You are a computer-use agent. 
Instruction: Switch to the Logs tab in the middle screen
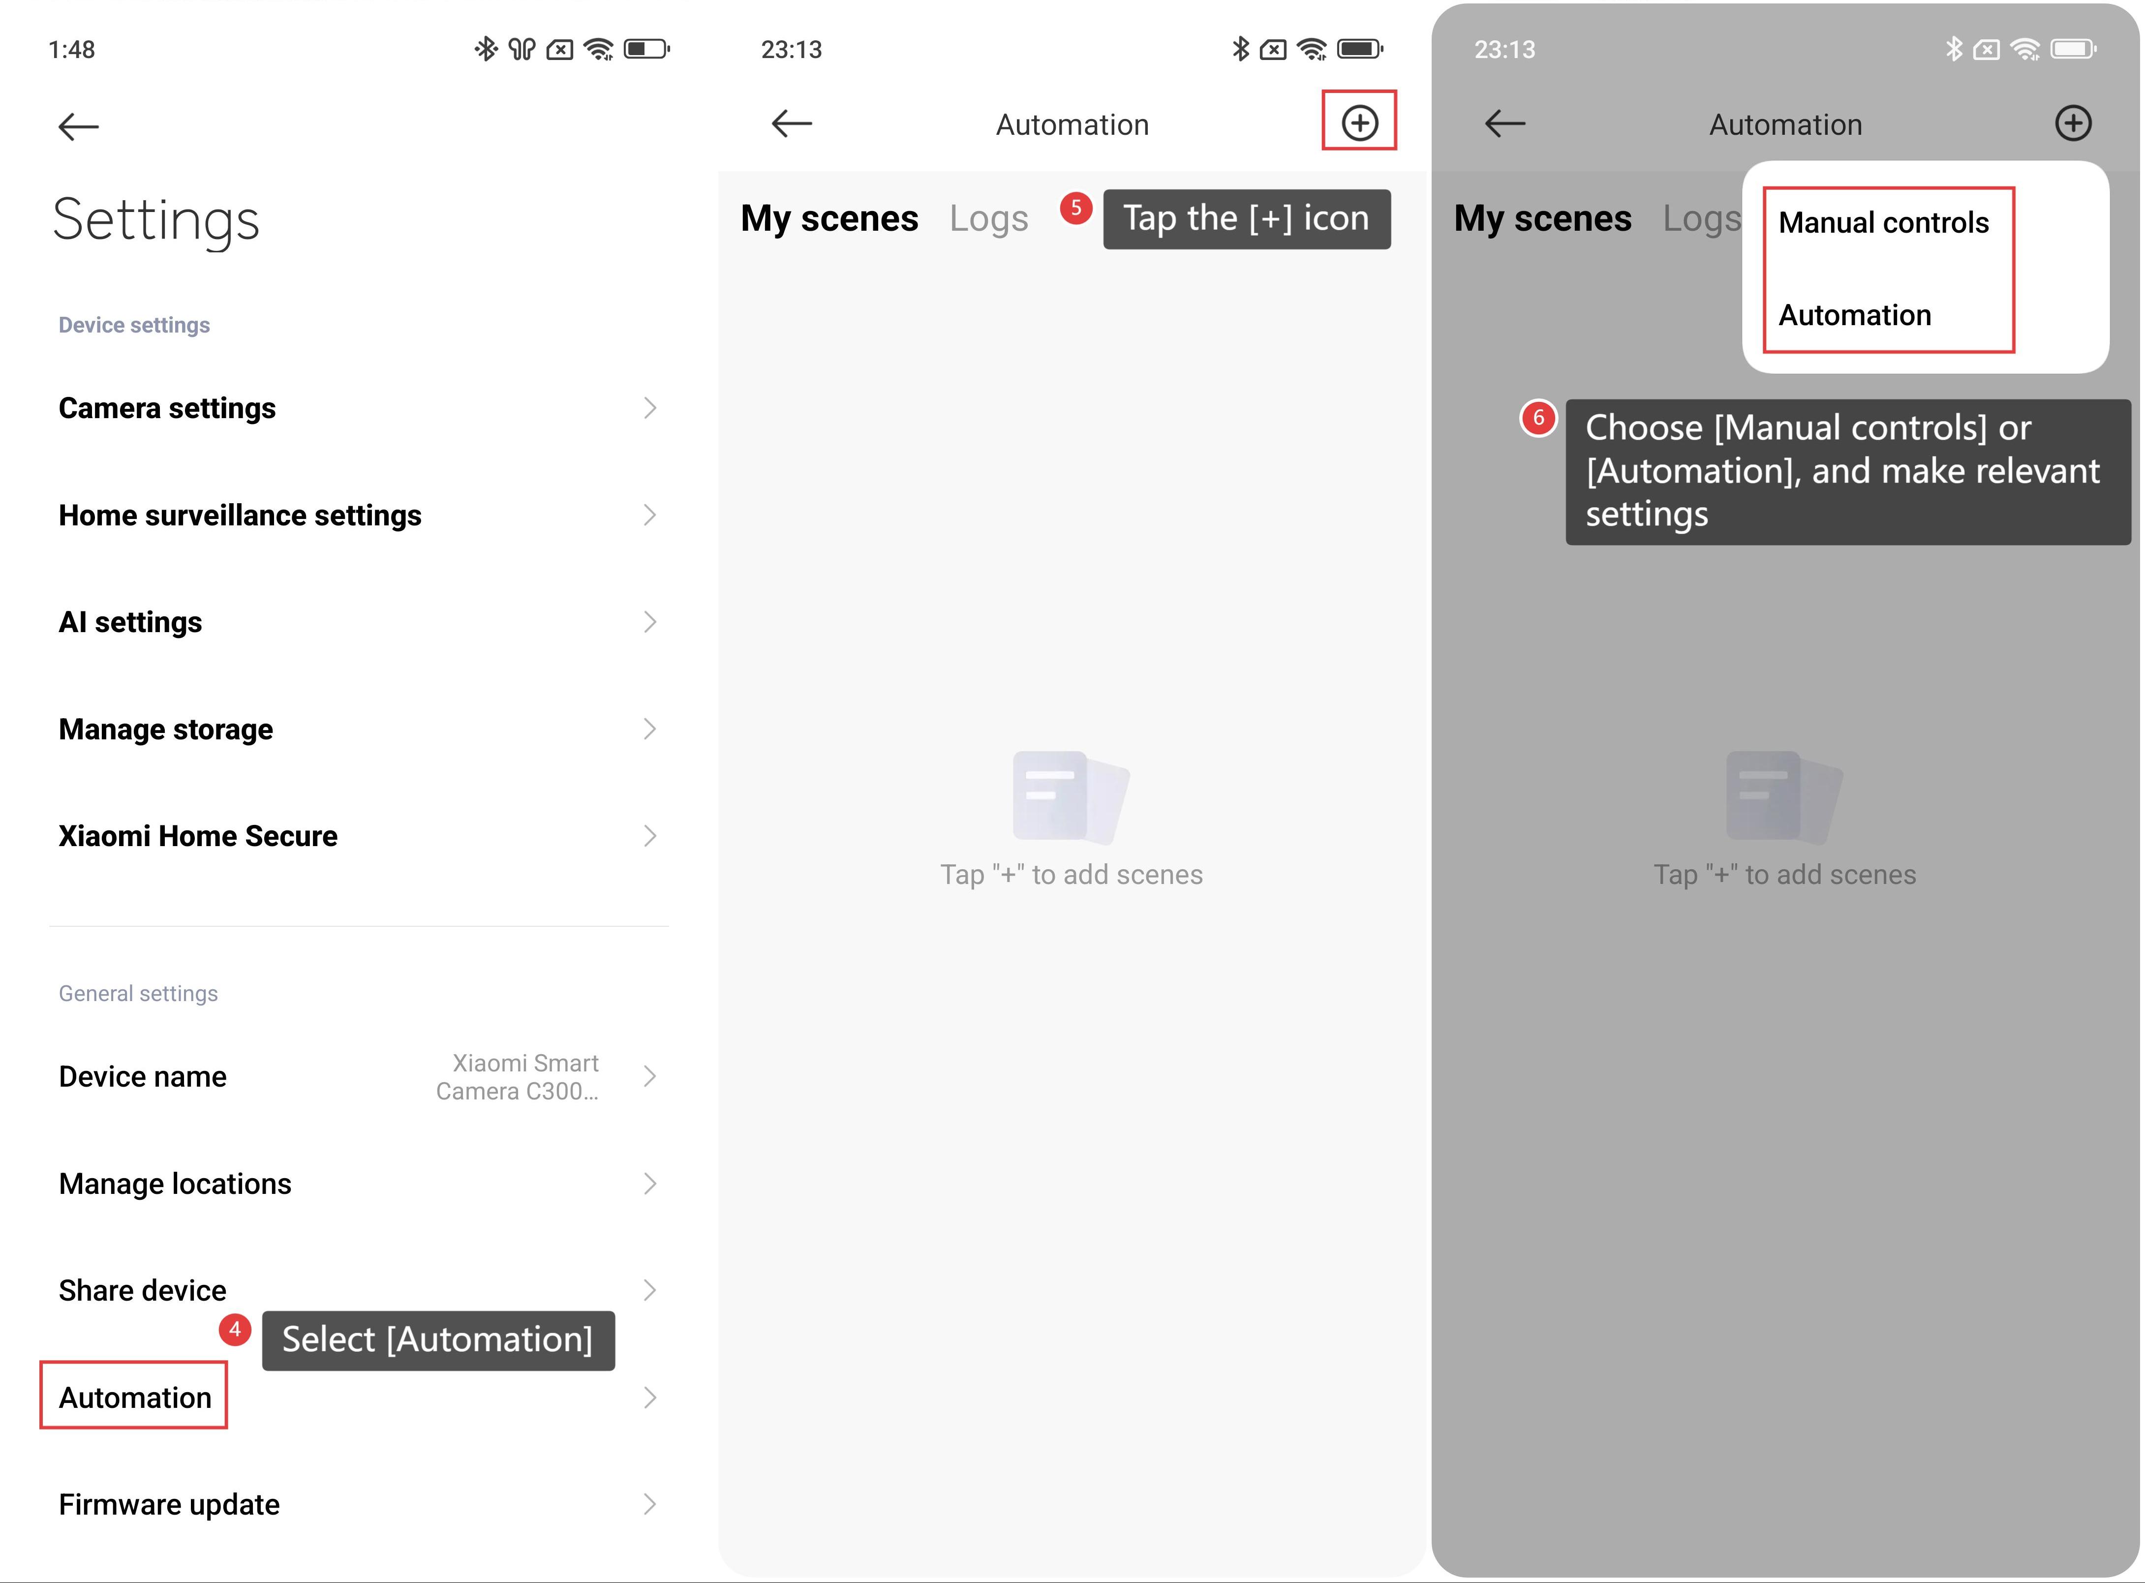point(988,218)
